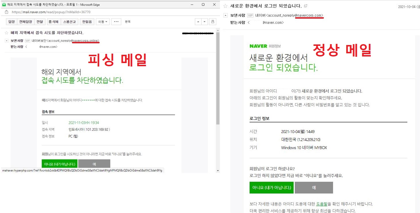Click VIP badge in right mail

coord(250,15)
